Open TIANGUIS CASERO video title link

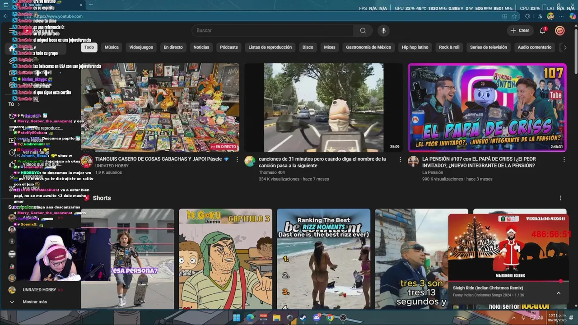(162, 159)
